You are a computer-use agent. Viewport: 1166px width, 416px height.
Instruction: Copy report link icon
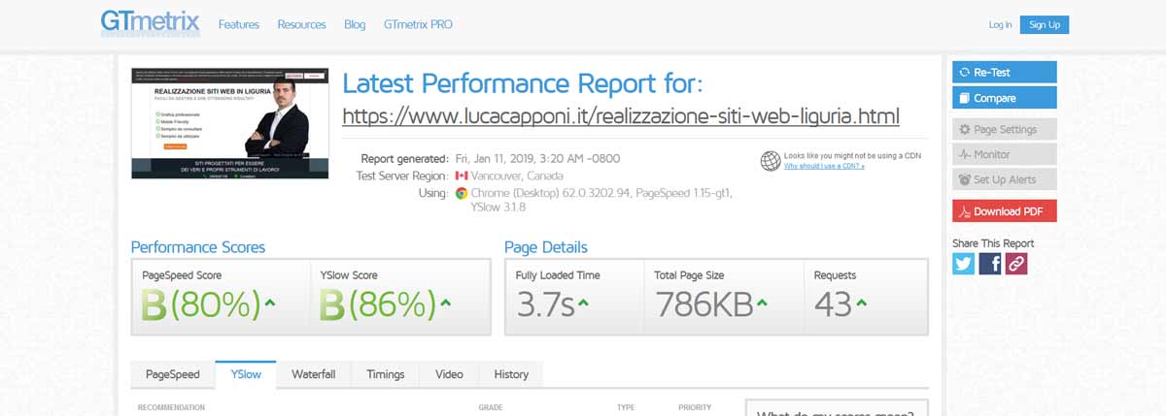coord(1016,263)
